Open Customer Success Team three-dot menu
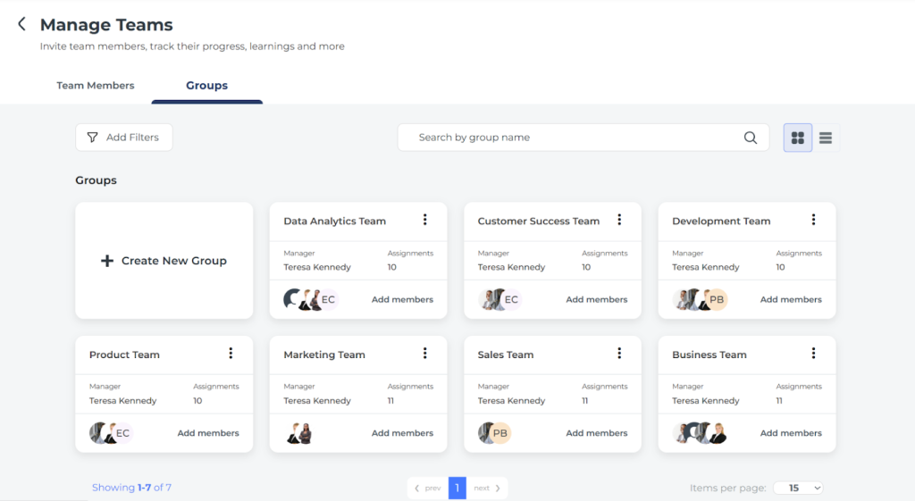 pyautogui.click(x=619, y=220)
